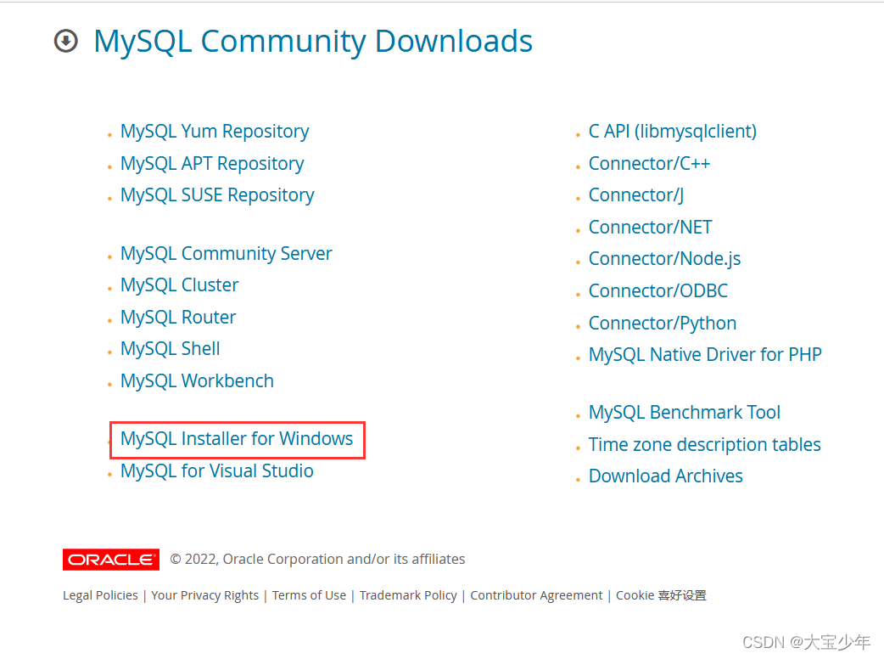Image resolution: width=884 pixels, height=659 pixels.
Task: Open Cookie 喜好设置 preferences
Action: 661,595
